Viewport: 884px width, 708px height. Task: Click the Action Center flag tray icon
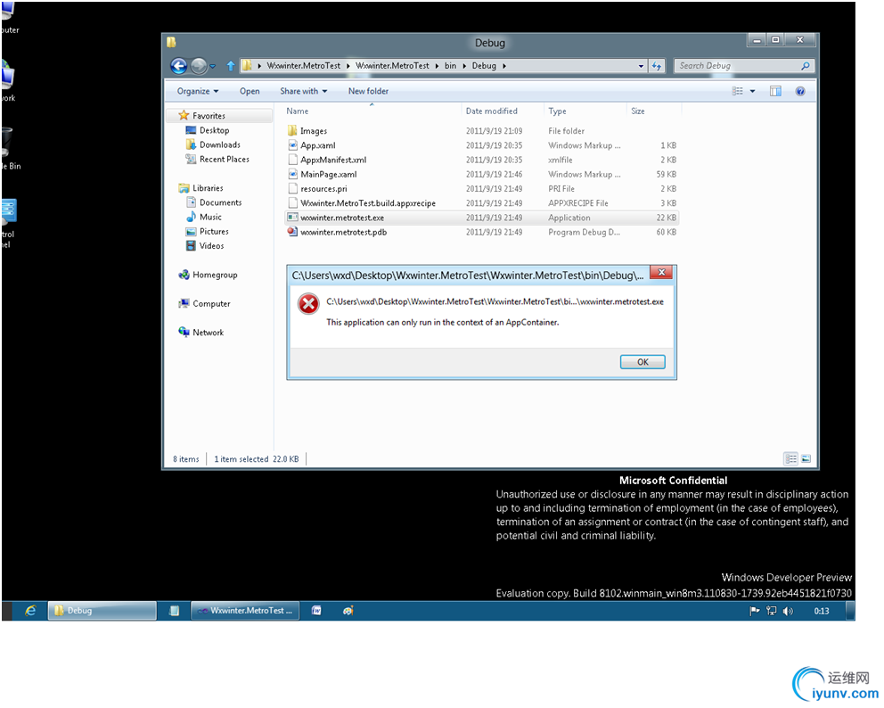(754, 611)
